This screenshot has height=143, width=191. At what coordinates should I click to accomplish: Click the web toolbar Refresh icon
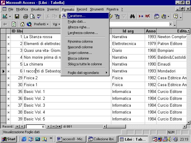tap(14, 24)
